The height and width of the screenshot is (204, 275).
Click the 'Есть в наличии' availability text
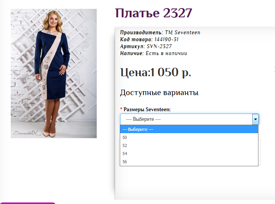(166, 53)
